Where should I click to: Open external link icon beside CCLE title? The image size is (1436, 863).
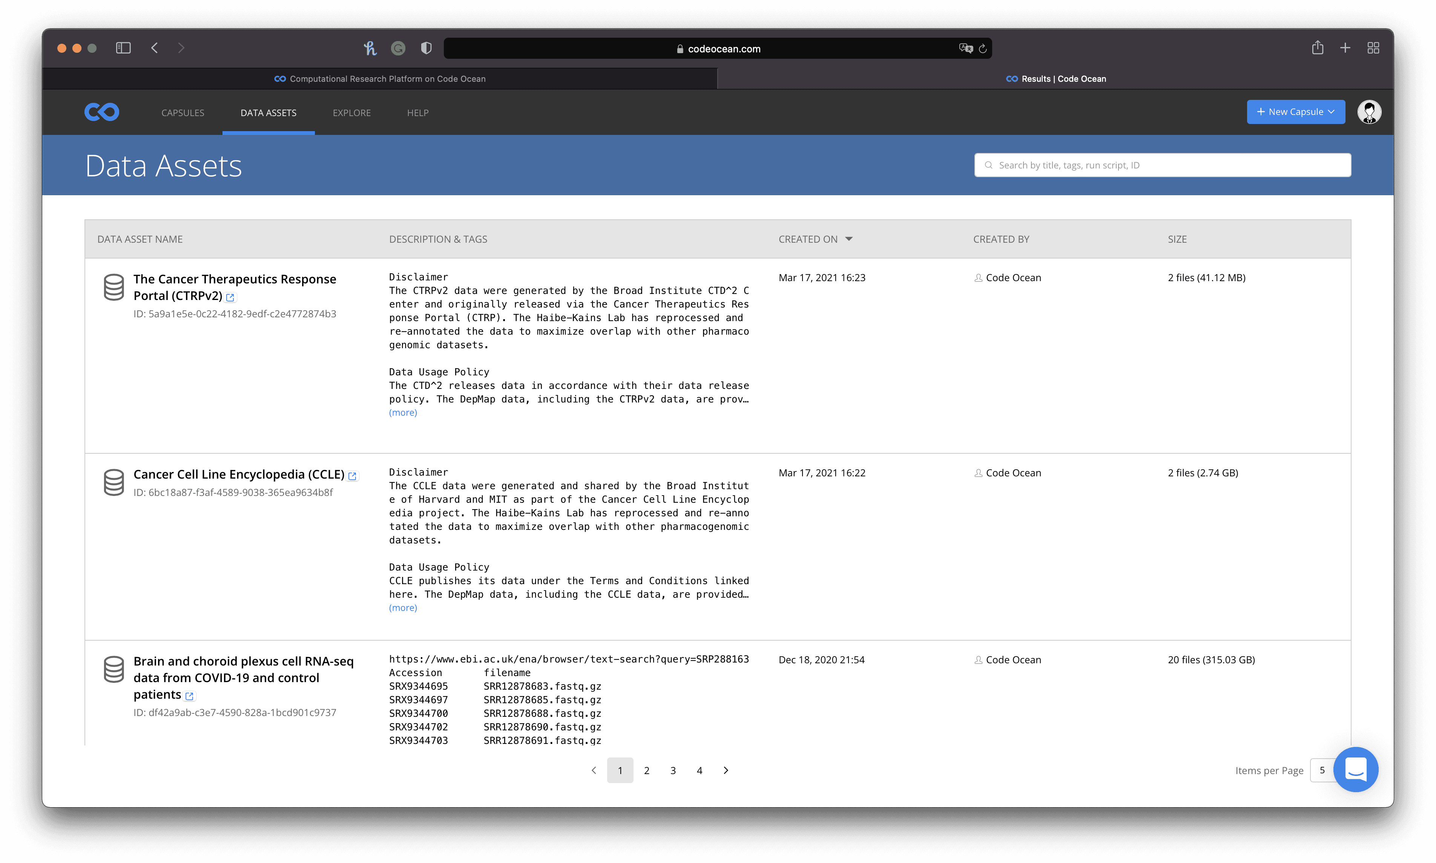(x=352, y=476)
